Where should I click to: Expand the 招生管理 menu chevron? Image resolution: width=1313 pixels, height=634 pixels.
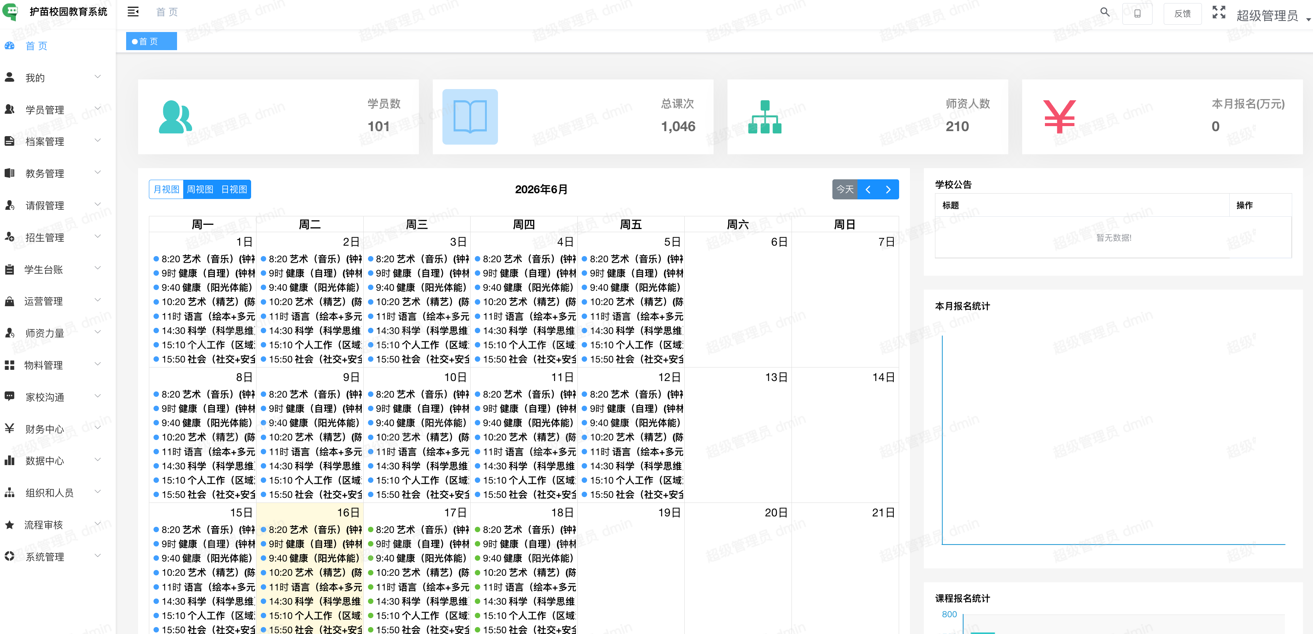pyautogui.click(x=98, y=236)
